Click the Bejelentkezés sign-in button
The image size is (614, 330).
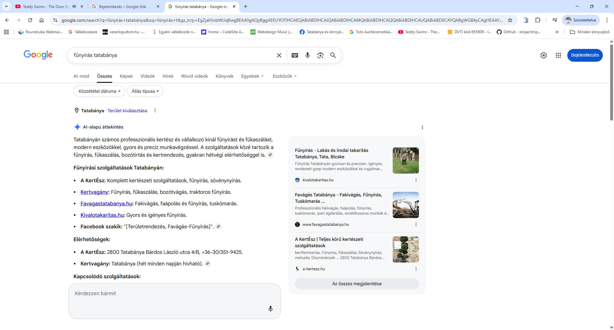pos(585,55)
